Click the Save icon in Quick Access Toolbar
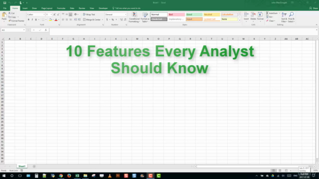This screenshot has height=179, width=319. pos(4,3)
